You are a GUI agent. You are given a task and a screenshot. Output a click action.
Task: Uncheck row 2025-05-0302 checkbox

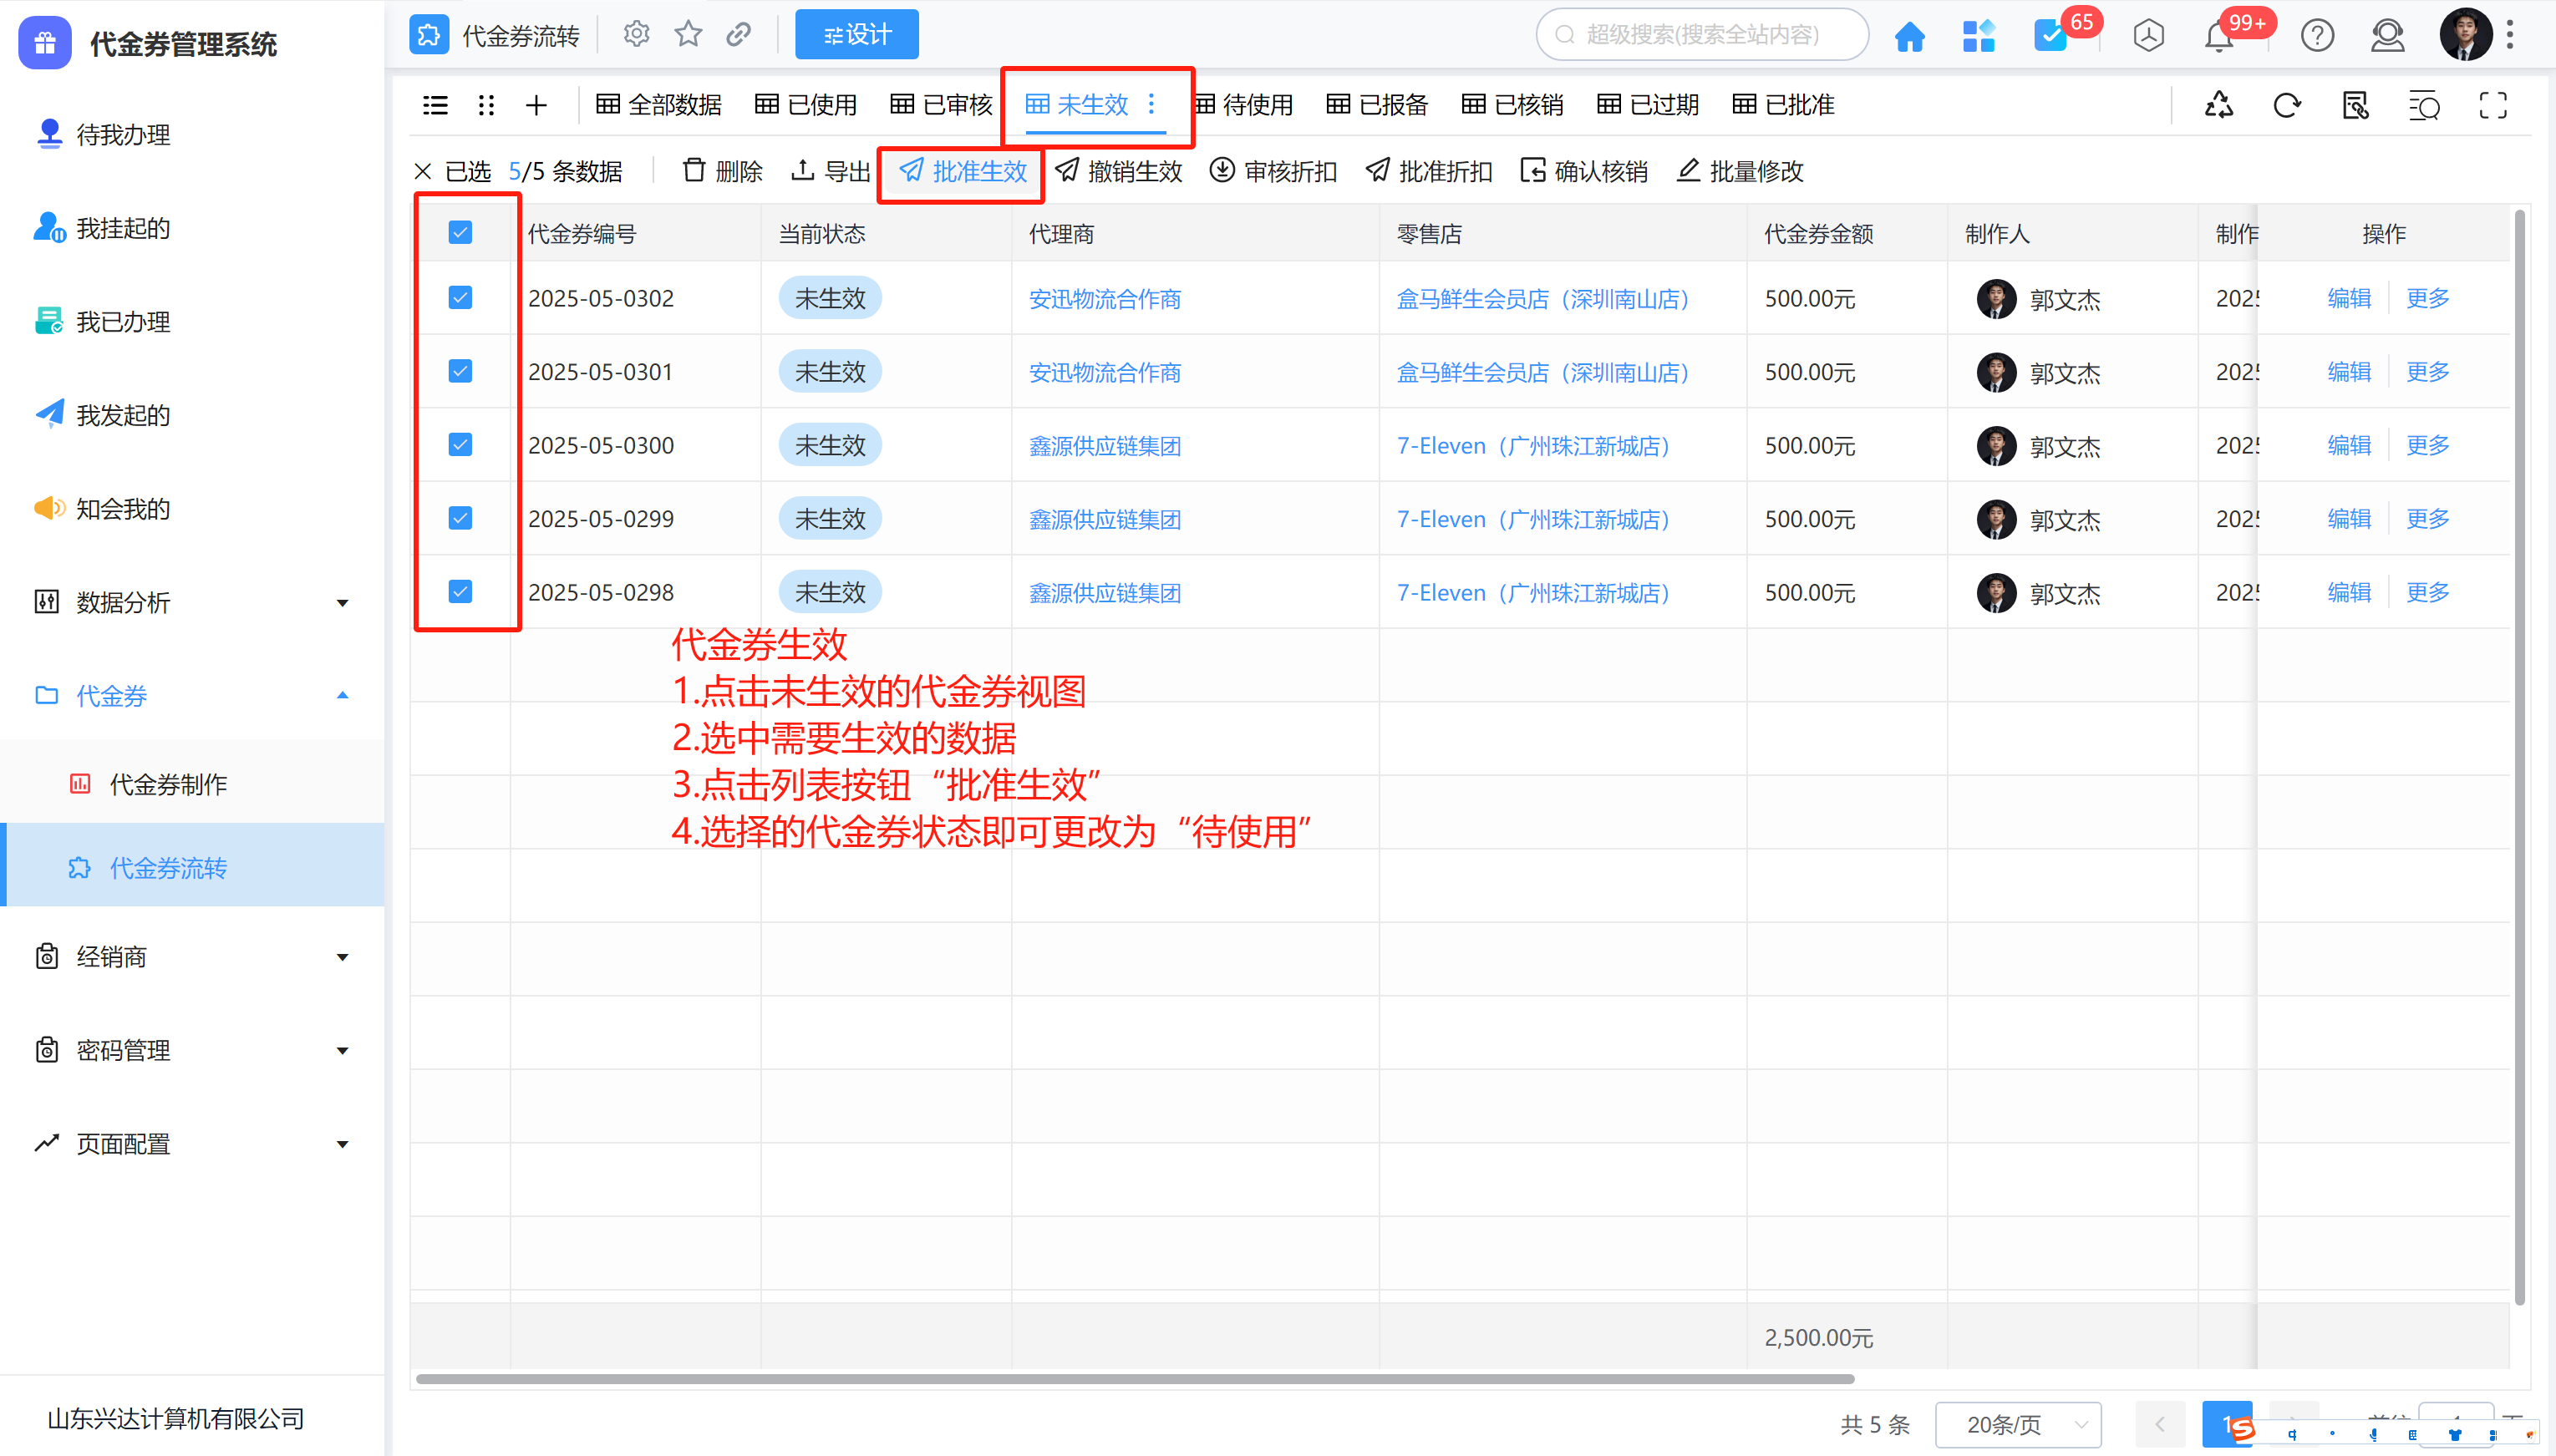[x=460, y=298]
